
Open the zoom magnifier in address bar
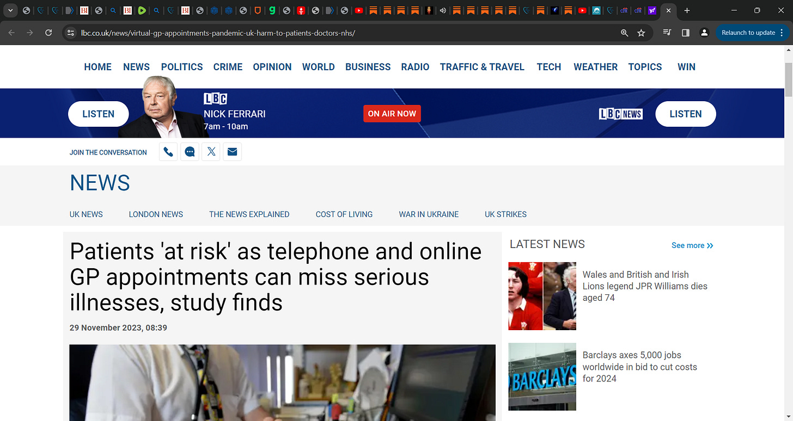pyautogui.click(x=625, y=33)
